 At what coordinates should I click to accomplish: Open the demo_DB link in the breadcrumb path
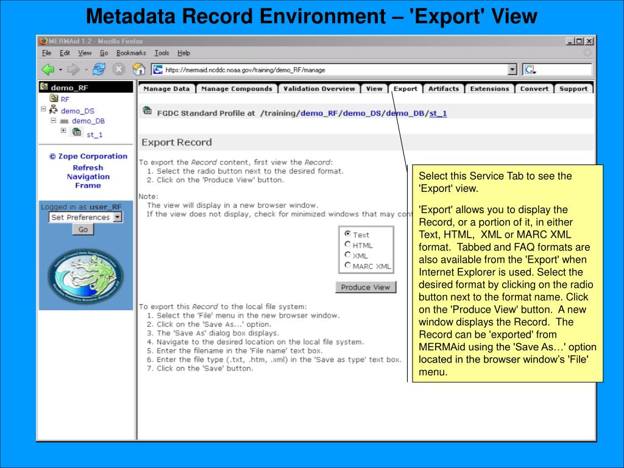point(405,113)
